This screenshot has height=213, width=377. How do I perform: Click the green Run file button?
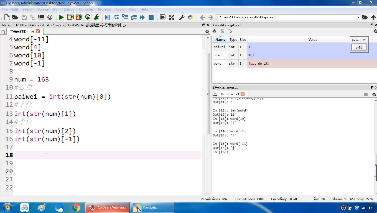click(x=61, y=17)
